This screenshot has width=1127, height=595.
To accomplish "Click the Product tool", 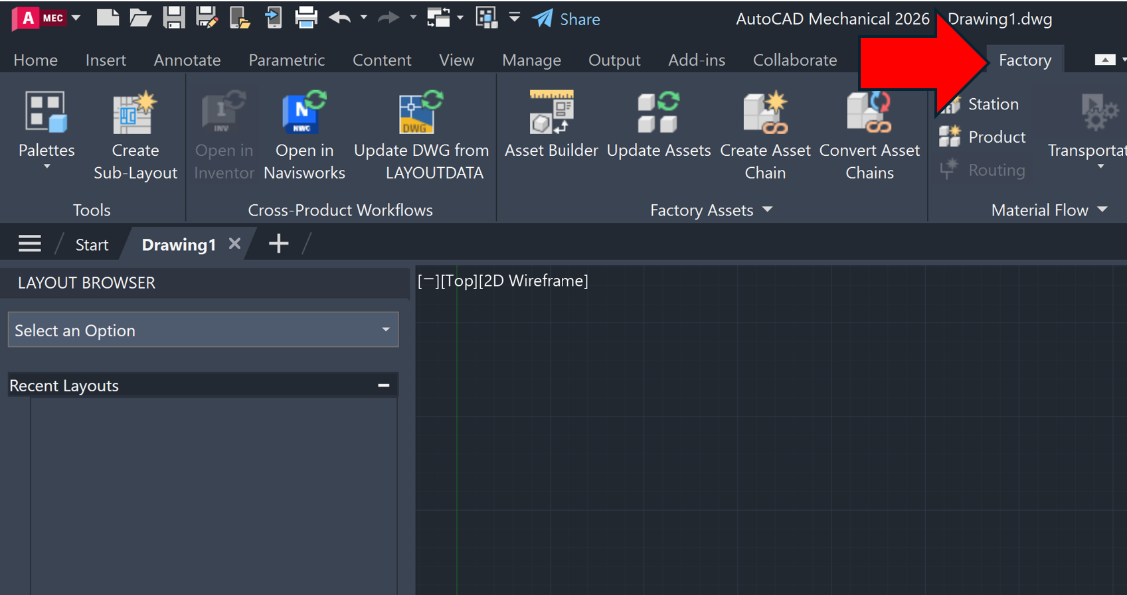I will 984,137.
